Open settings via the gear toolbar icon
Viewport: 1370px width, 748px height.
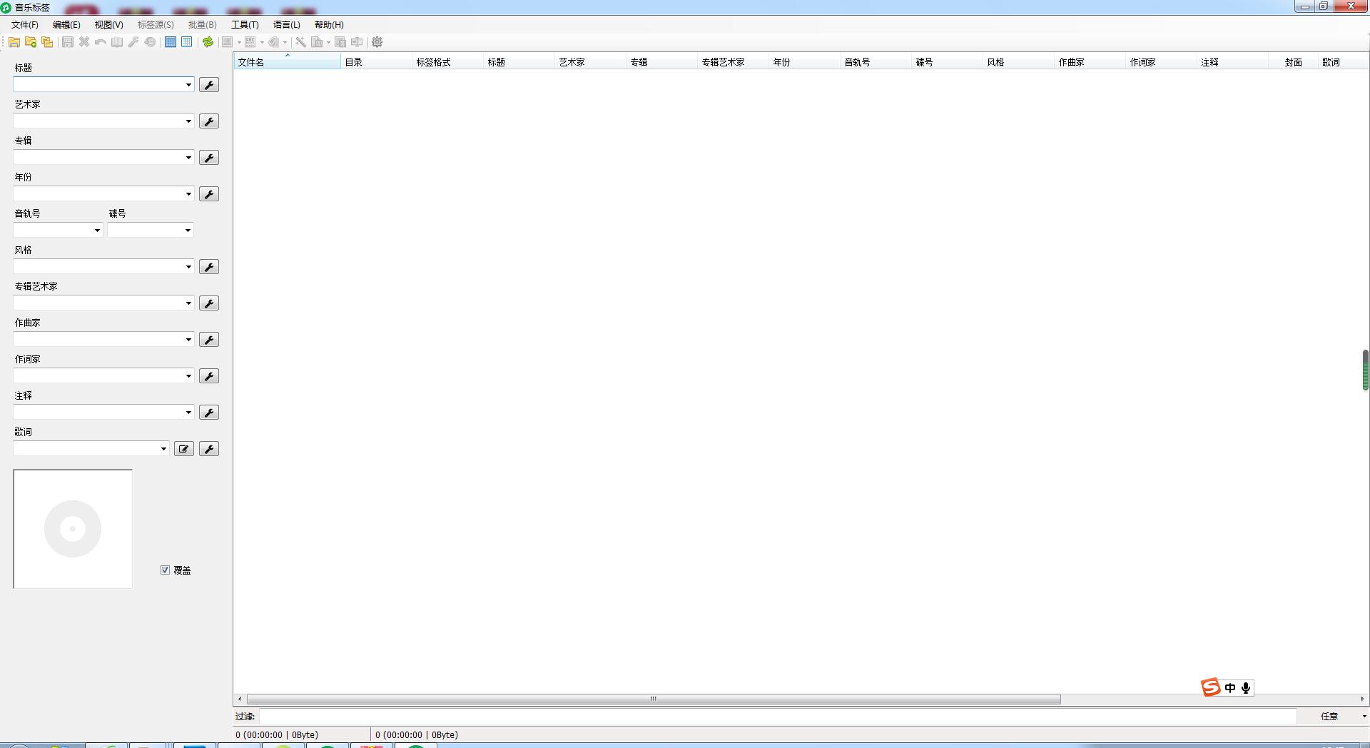tap(377, 42)
